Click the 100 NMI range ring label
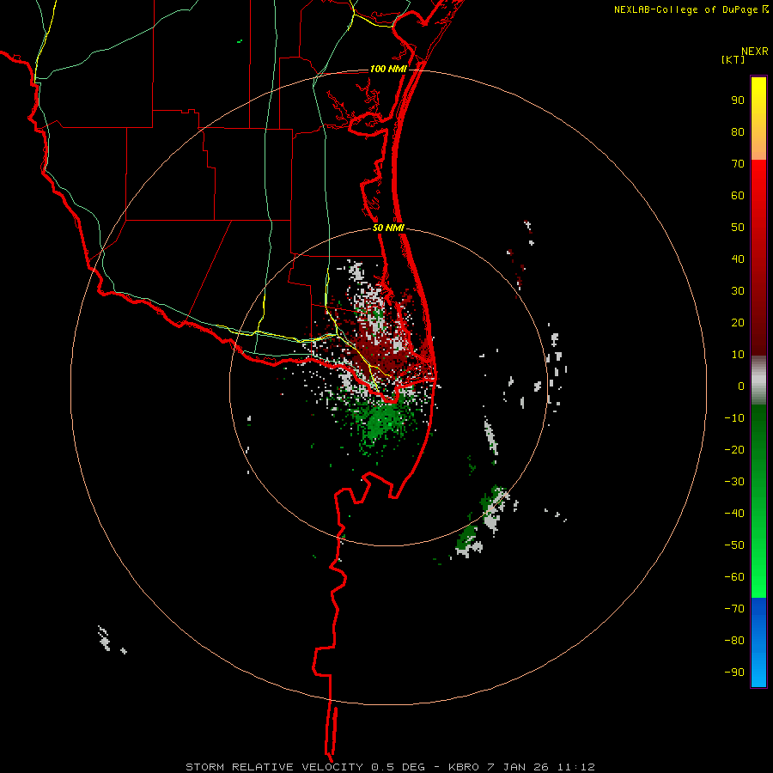Viewport: 773px width, 773px height. pyautogui.click(x=388, y=69)
